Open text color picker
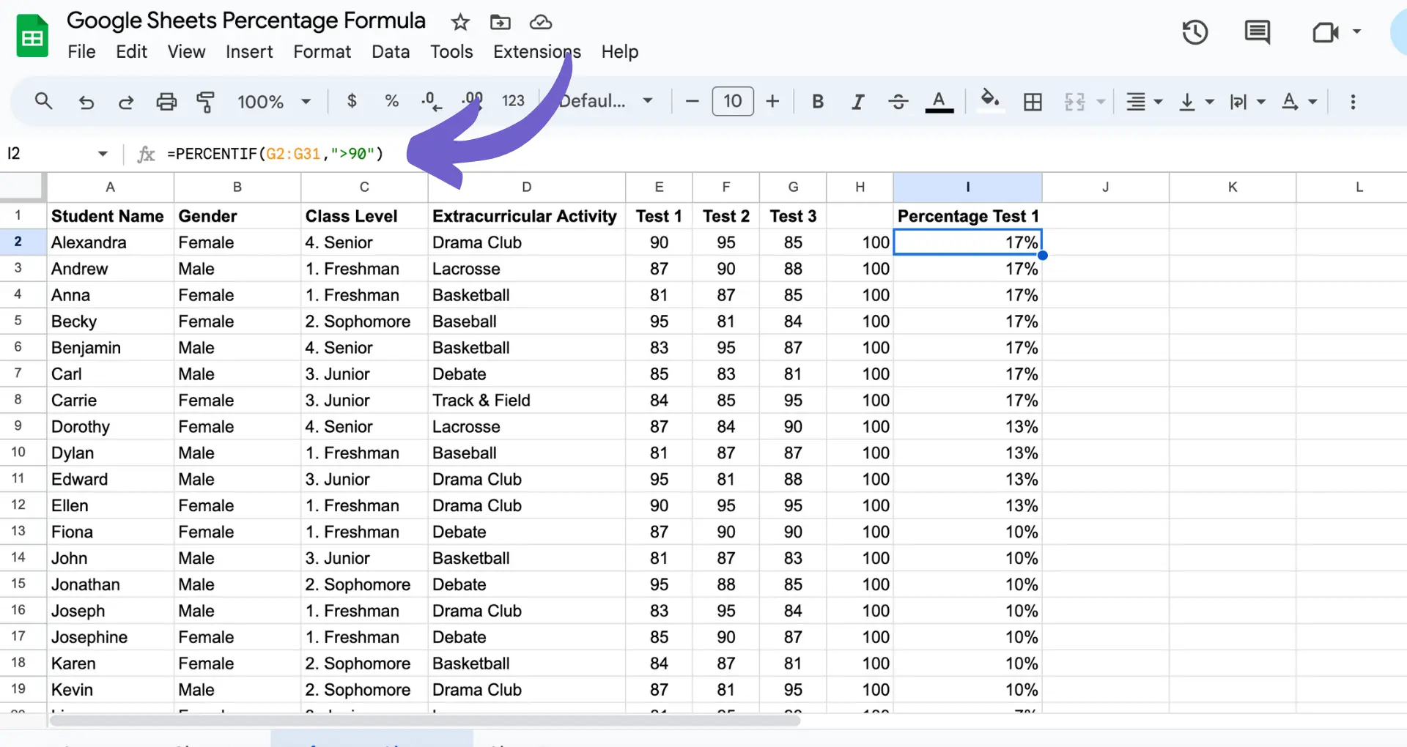 939,102
